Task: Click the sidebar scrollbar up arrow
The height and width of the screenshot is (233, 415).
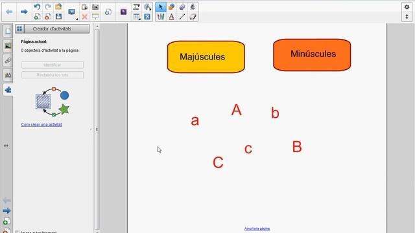Action: click(97, 26)
